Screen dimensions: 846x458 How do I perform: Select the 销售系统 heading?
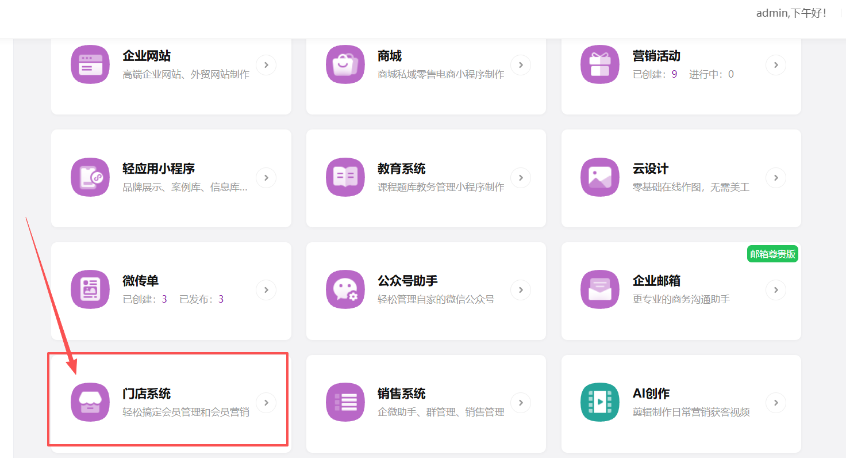[x=402, y=394]
